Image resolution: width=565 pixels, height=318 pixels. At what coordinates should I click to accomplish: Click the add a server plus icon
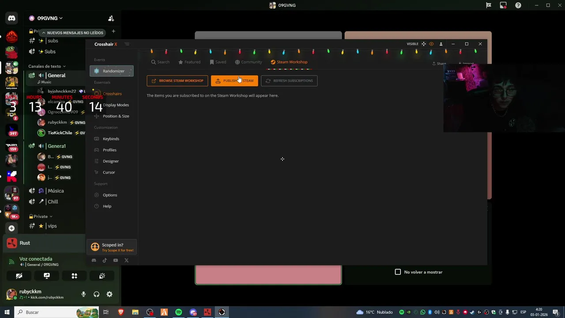[x=11, y=228]
